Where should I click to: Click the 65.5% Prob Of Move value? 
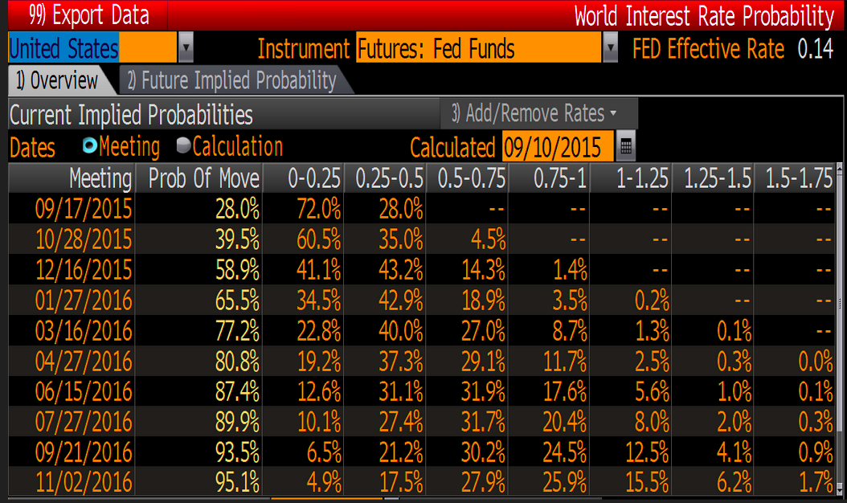238,300
